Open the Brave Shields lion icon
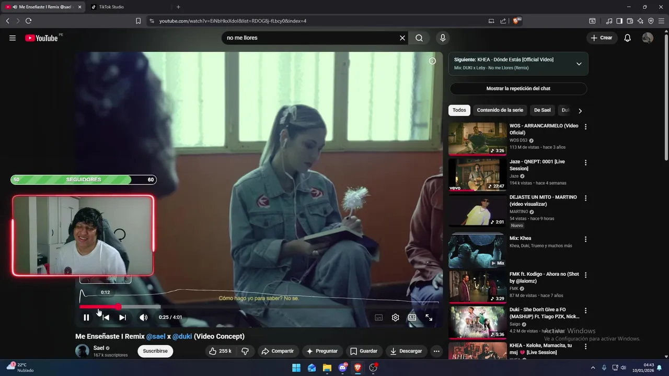Viewport: 669px width, 376px height. coord(517,21)
